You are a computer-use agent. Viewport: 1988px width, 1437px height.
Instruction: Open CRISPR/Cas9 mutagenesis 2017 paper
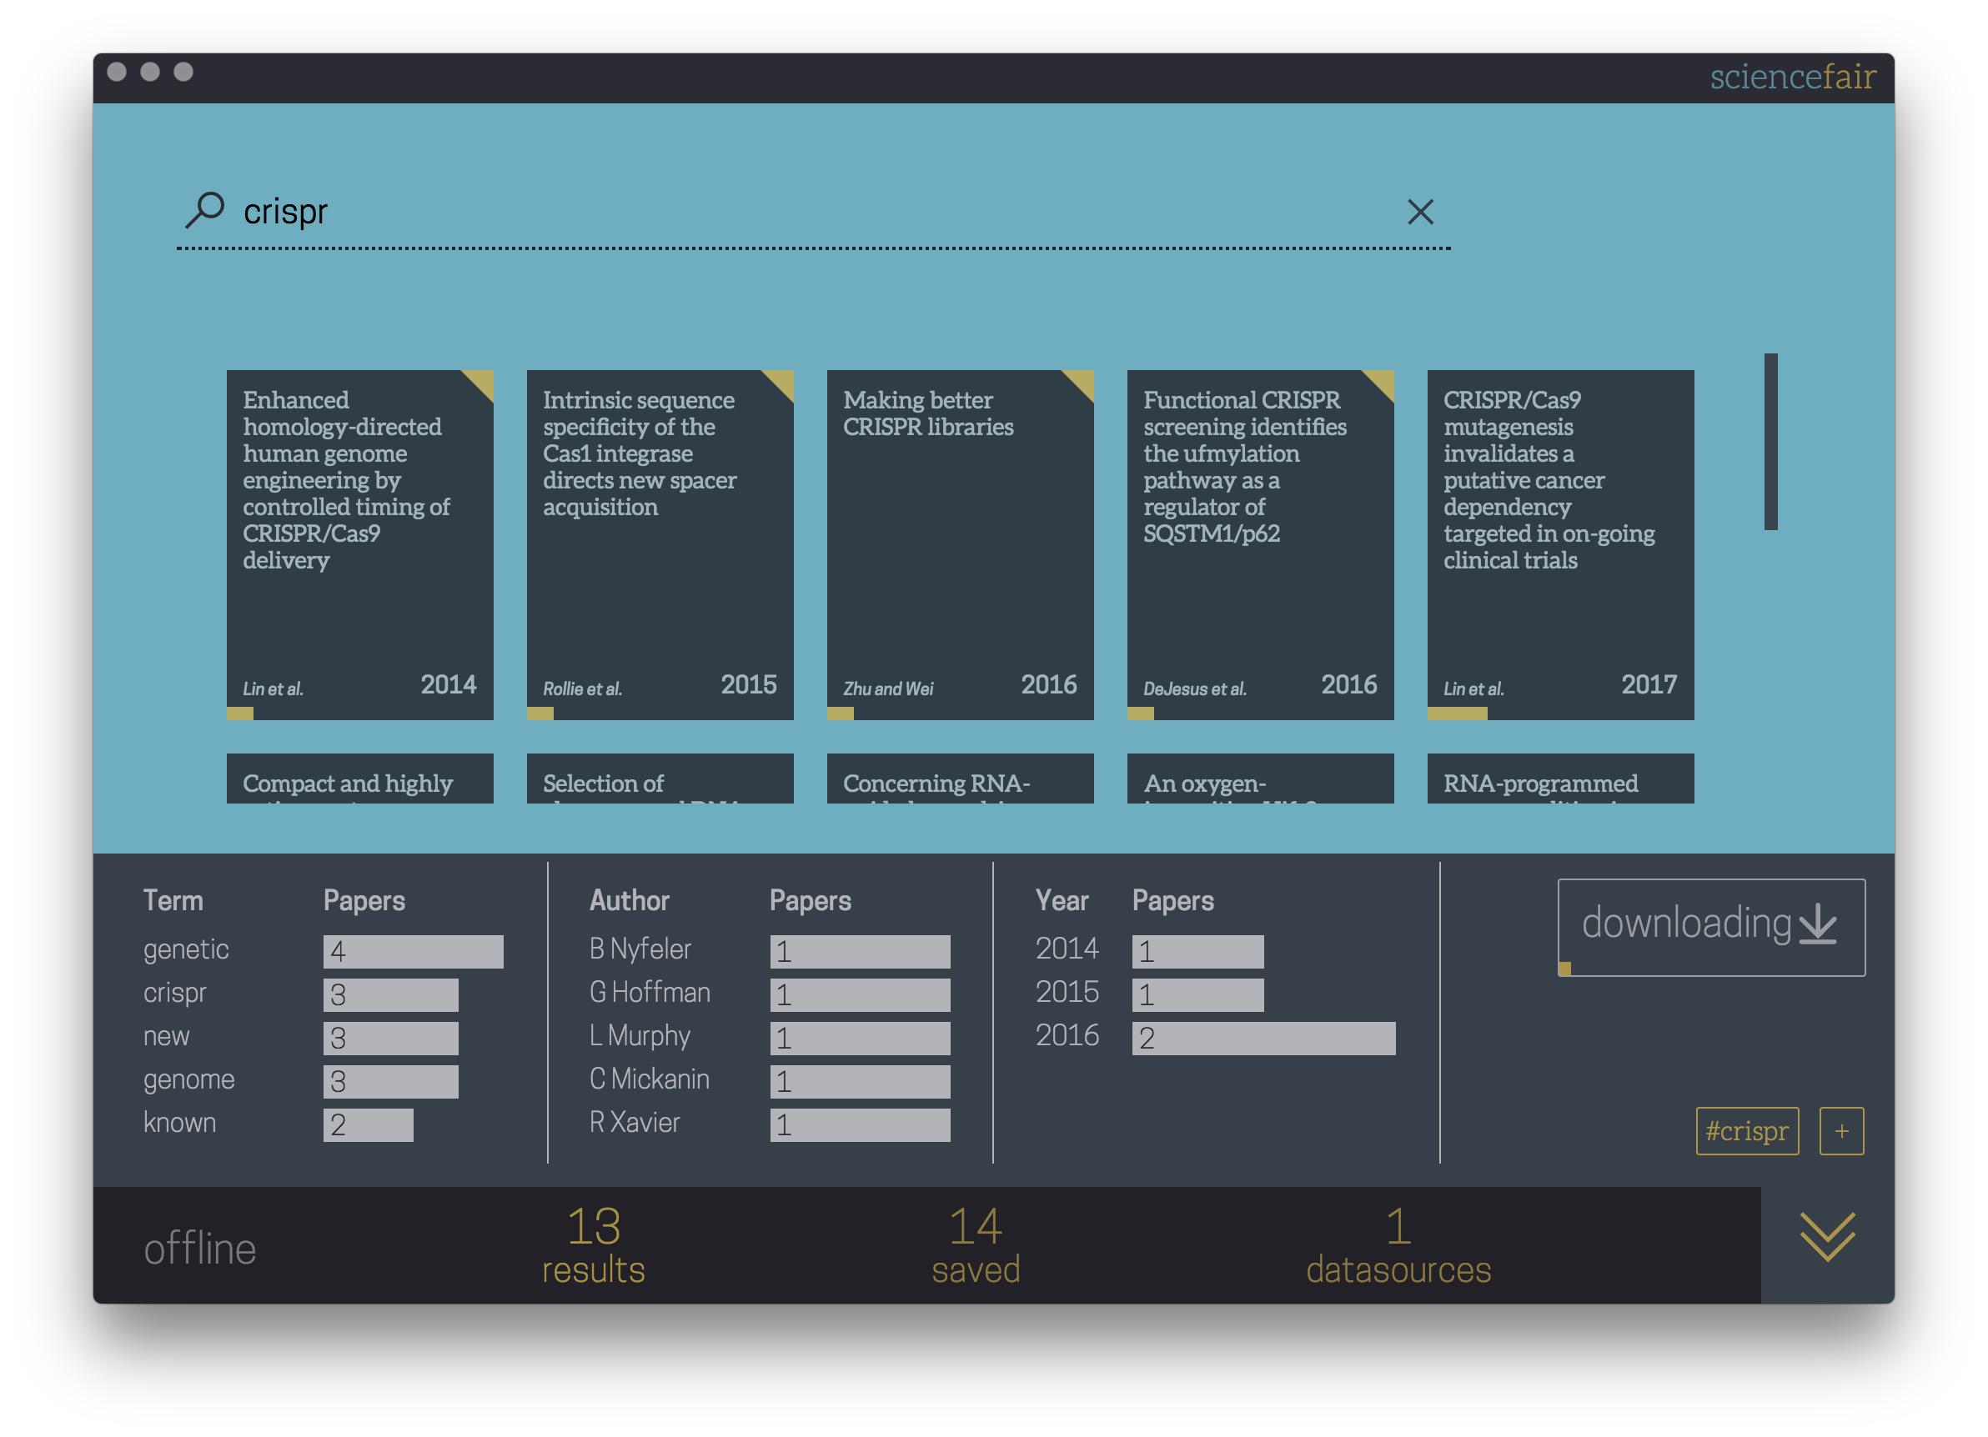[x=1559, y=543]
